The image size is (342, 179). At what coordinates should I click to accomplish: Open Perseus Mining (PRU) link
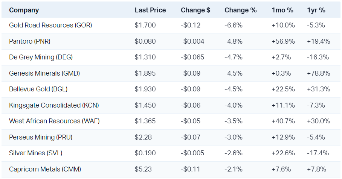[x=40, y=137]
